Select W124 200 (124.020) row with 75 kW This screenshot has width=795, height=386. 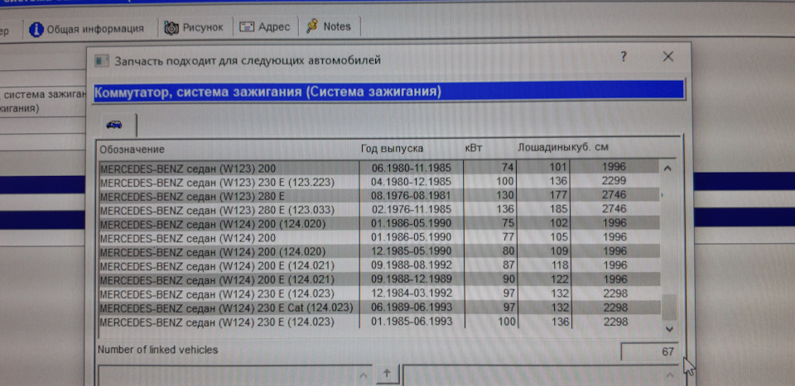pyautogui.click(x=379, y=224)
